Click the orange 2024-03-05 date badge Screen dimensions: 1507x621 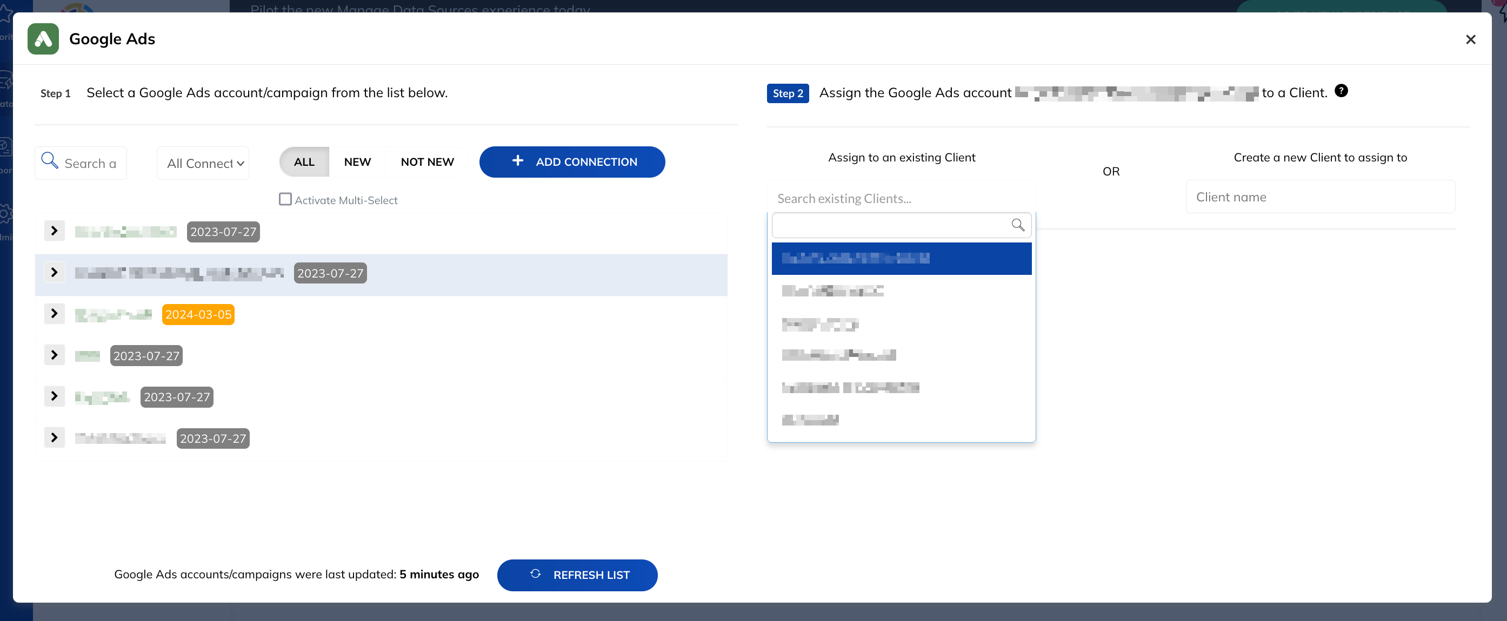point(198,314)
